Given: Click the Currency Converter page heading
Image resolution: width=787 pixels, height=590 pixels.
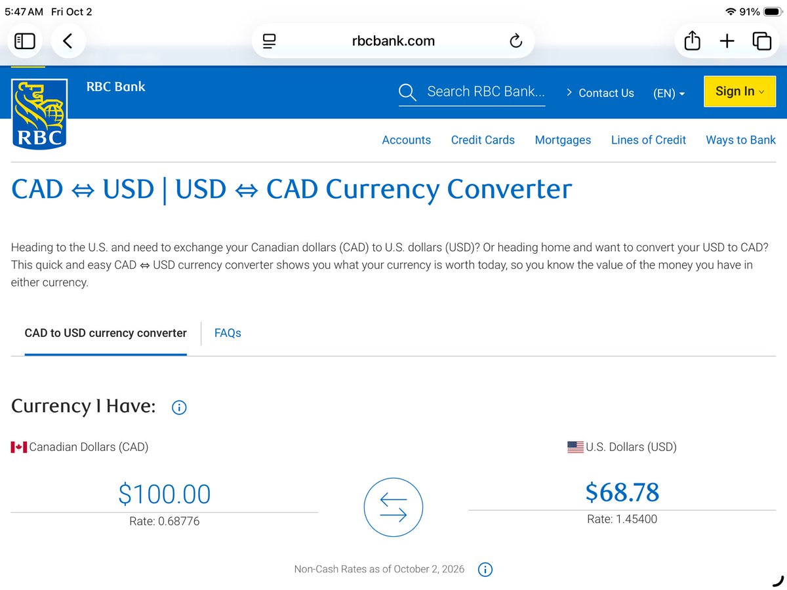Looking at the screenshot, I should 292,189.
